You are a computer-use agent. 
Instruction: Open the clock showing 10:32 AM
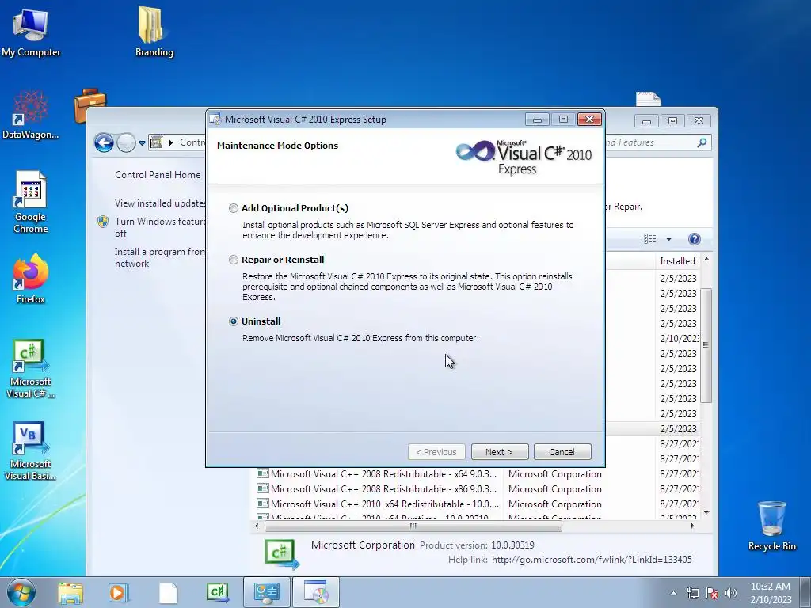coord(770,593)
